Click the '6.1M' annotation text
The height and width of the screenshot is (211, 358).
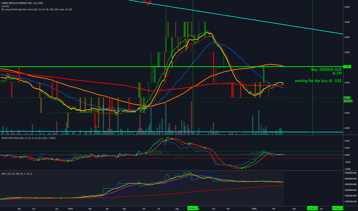[x=337, y=73]
